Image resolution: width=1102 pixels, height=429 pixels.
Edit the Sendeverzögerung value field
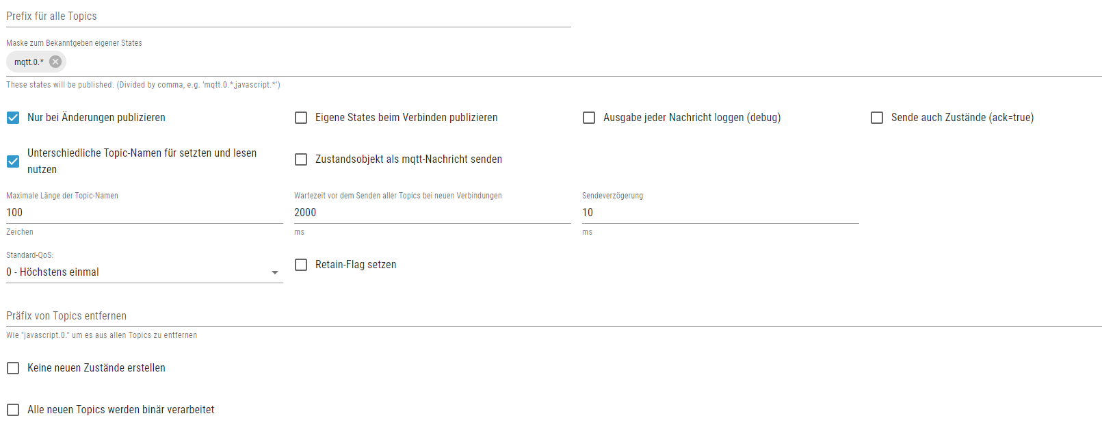coord(720,213)
